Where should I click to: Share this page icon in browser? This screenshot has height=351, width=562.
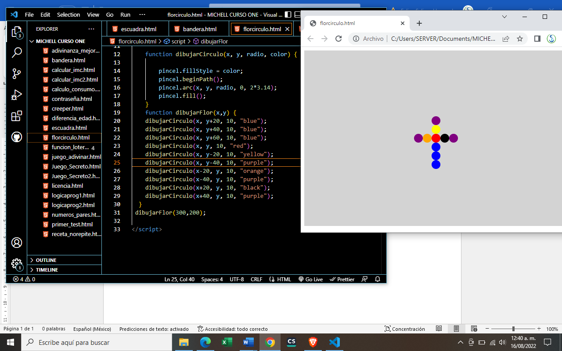[506, 39]
